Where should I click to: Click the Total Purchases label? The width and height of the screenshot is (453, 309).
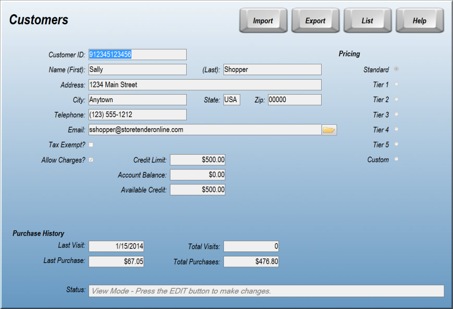196,262
